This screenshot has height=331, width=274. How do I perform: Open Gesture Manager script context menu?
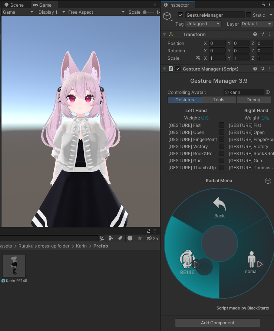click(x=270, y=69)
